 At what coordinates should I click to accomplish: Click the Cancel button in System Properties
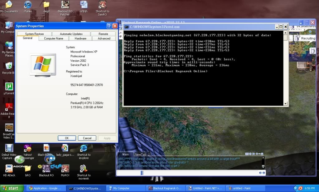[x=87, y=138]
